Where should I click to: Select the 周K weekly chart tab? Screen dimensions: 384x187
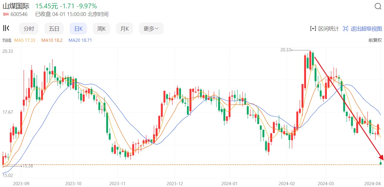(x=102, y=28)
